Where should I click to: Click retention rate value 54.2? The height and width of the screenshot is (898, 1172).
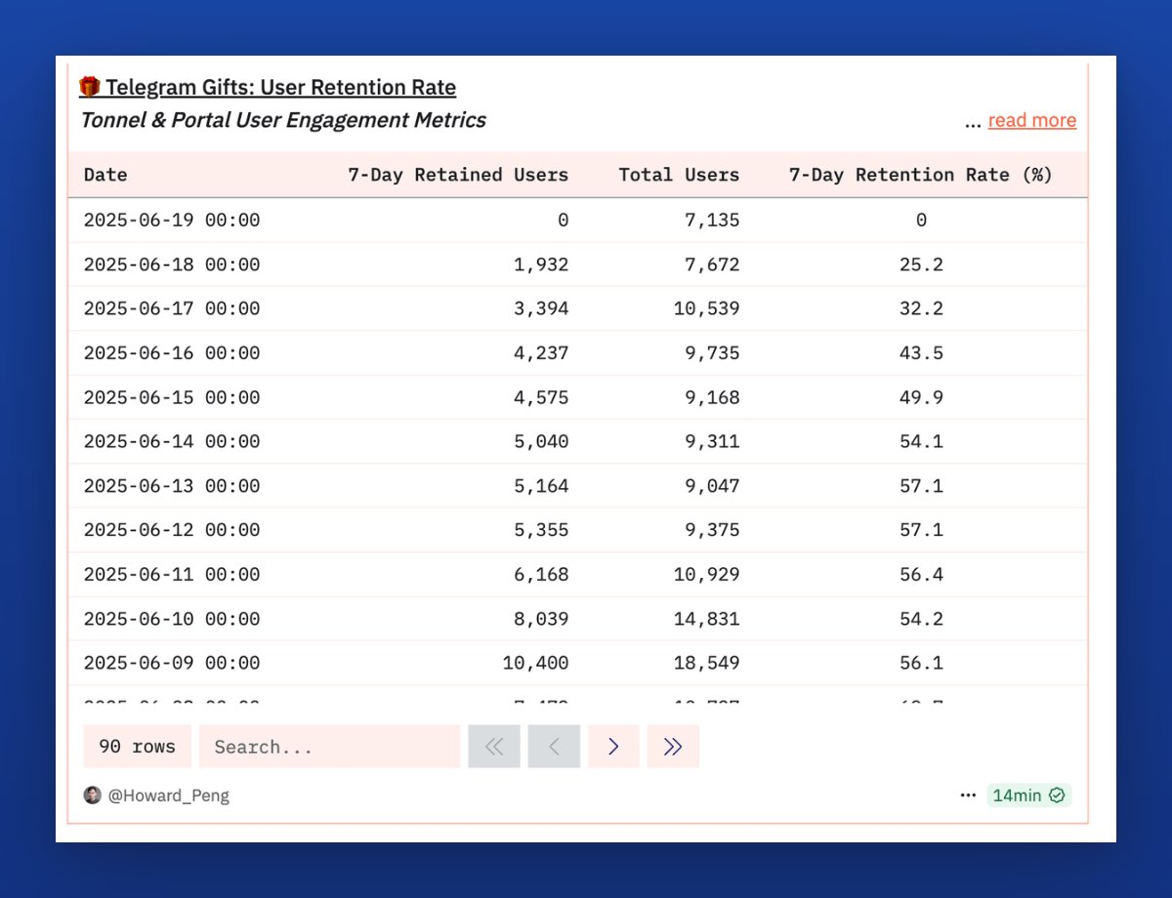(921, 619)
